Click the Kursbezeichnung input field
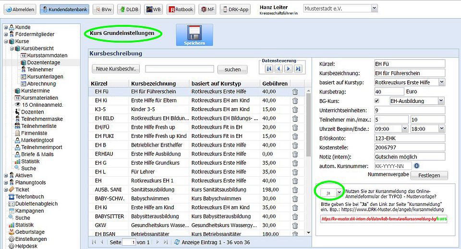The height and width of the screenshot is (249, 461). point(409,73)
